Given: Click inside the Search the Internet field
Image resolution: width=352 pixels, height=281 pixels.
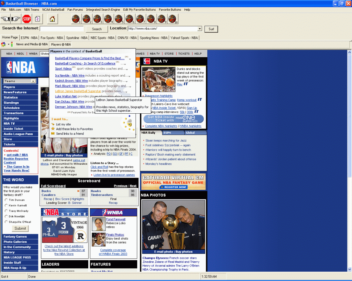Looking at the screenshot, I should [x=61, y=28].
